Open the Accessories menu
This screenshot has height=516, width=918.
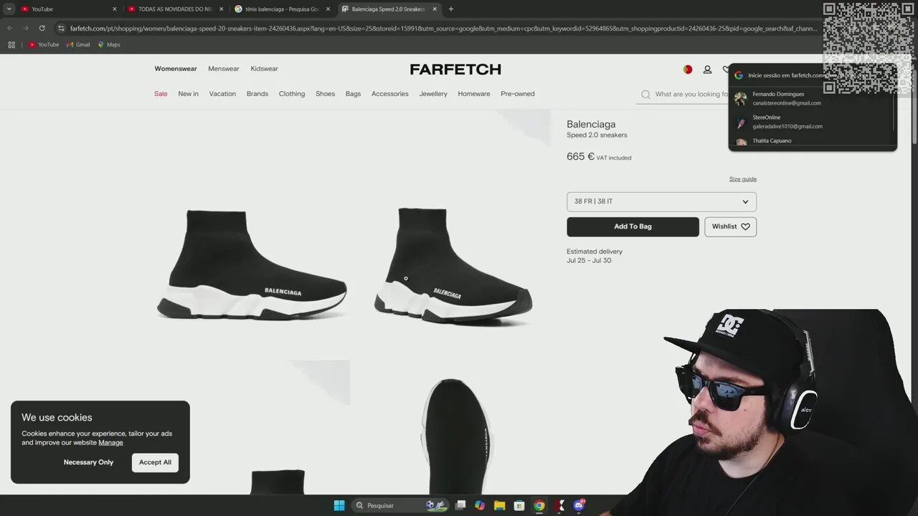[389, 94]
